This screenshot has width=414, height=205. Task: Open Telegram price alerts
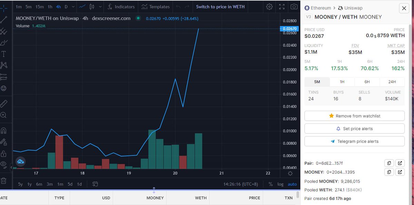click(355, 141)
